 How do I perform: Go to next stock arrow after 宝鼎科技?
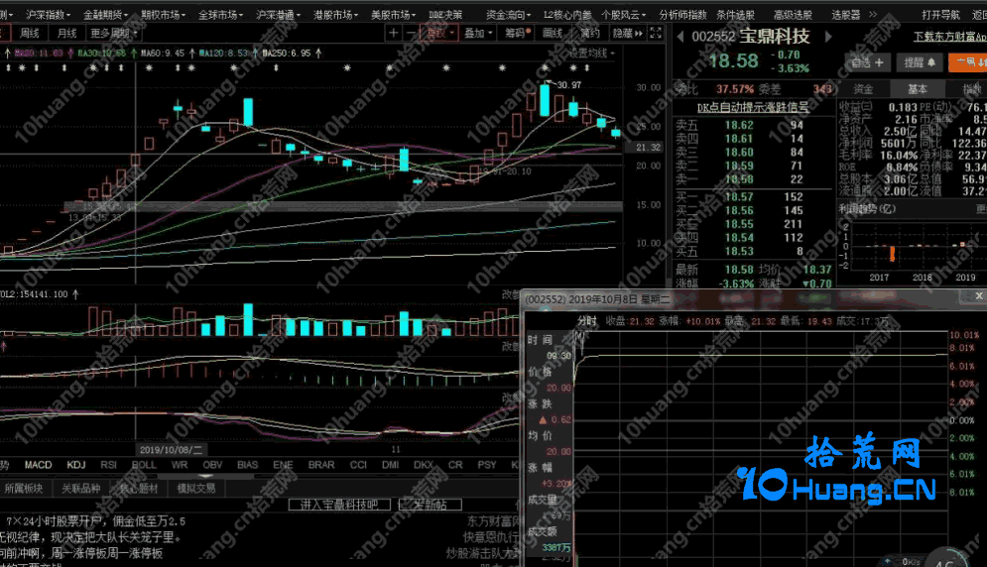pyautogui.click(x=828, y=37)
